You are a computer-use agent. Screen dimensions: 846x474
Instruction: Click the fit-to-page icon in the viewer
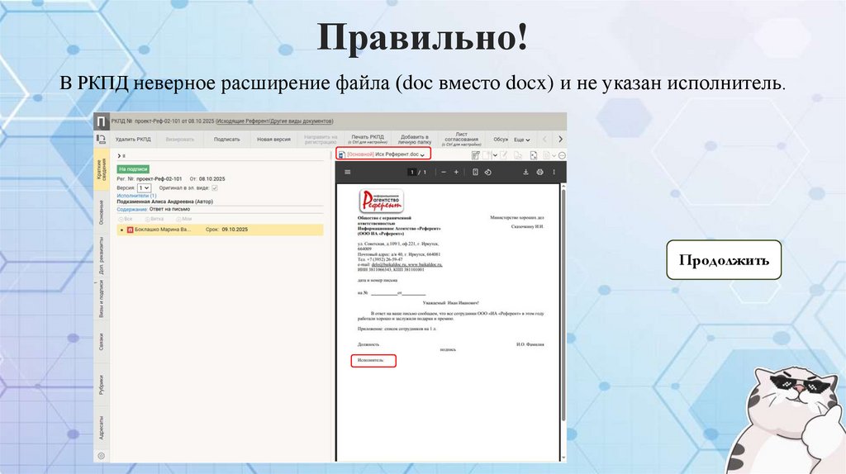pos(475,172)
